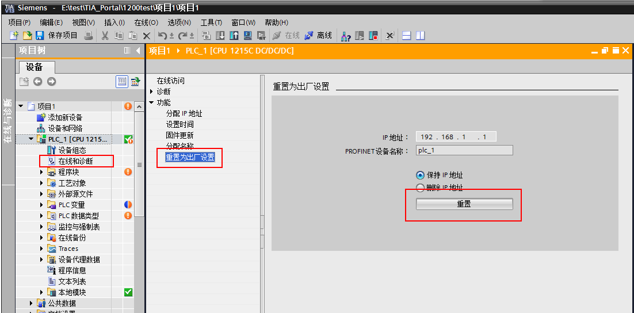
Task: Toggle project tree column view icon
Action: pyautogui.click(x=127, y=51)
